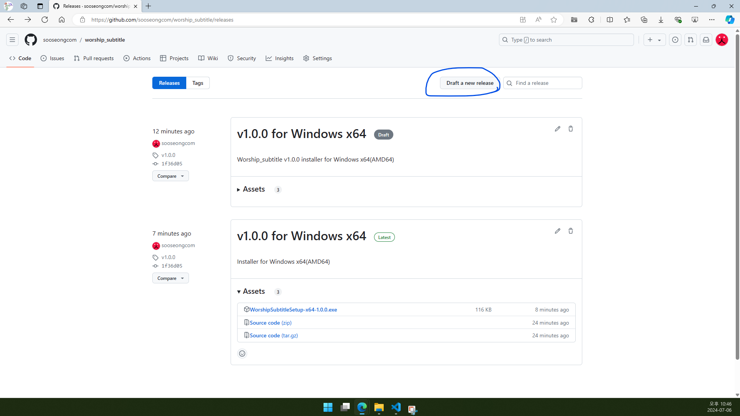Download WorshipSubtitleSetup-x64-1.0.0.exe
Image resolution: width=740 pixels, height=416 pixels.
(x=293, y=310)
